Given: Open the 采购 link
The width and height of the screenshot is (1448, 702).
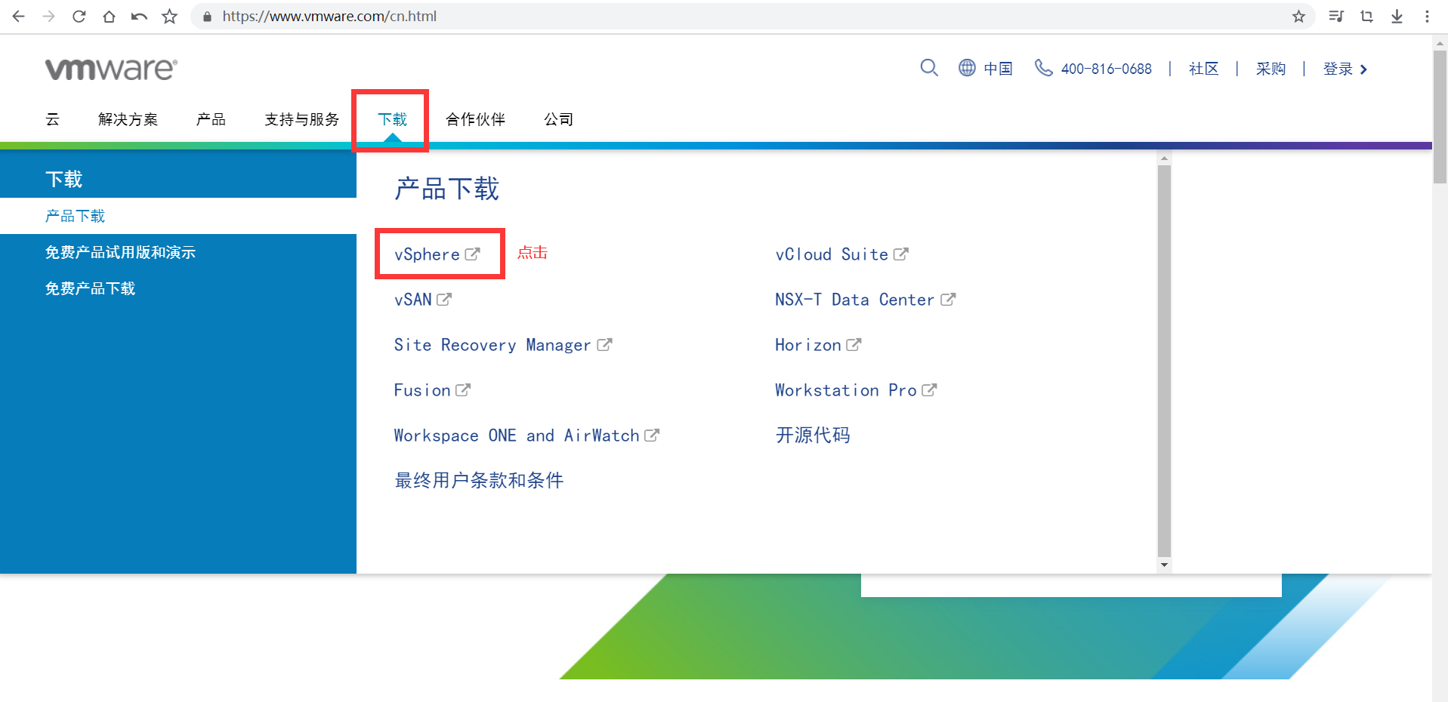Looking at the screenshot, I should pos(1270,69).
